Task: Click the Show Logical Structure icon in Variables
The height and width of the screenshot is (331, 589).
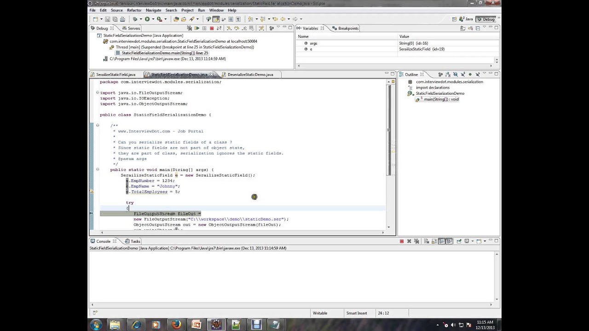Action: [470, 28]
